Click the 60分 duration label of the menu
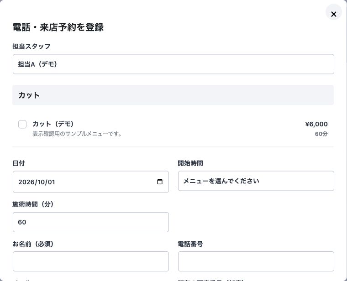347x281 pixels. 321,134
